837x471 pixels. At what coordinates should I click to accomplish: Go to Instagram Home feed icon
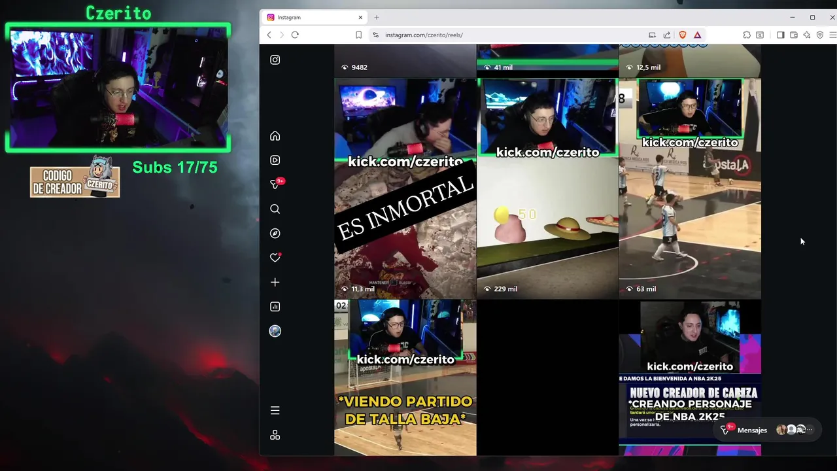tap(275, 135)
